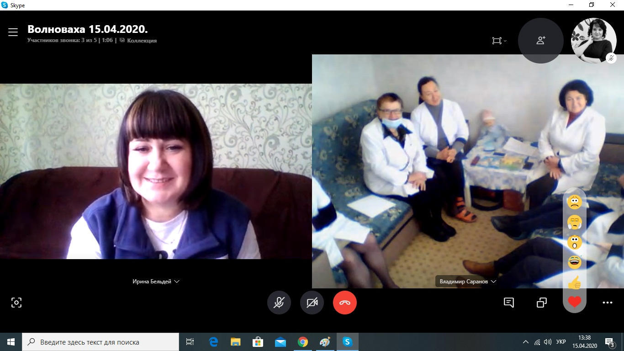
Task: Open the network status tray icon
Action: click(537, 342)
